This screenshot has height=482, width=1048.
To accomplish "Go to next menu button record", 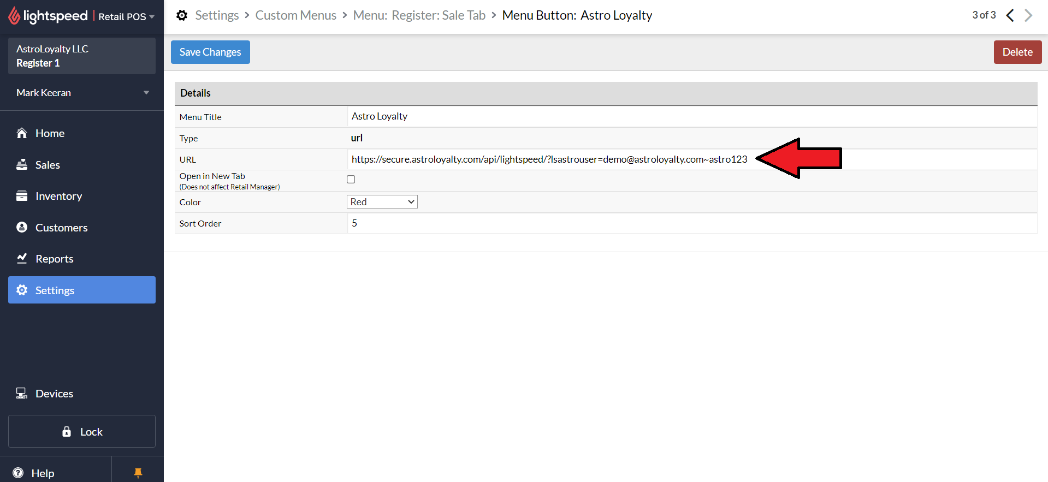I will (1028, 15).
